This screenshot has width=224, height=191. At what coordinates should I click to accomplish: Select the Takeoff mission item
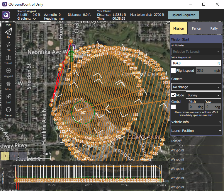coord(196,141)
